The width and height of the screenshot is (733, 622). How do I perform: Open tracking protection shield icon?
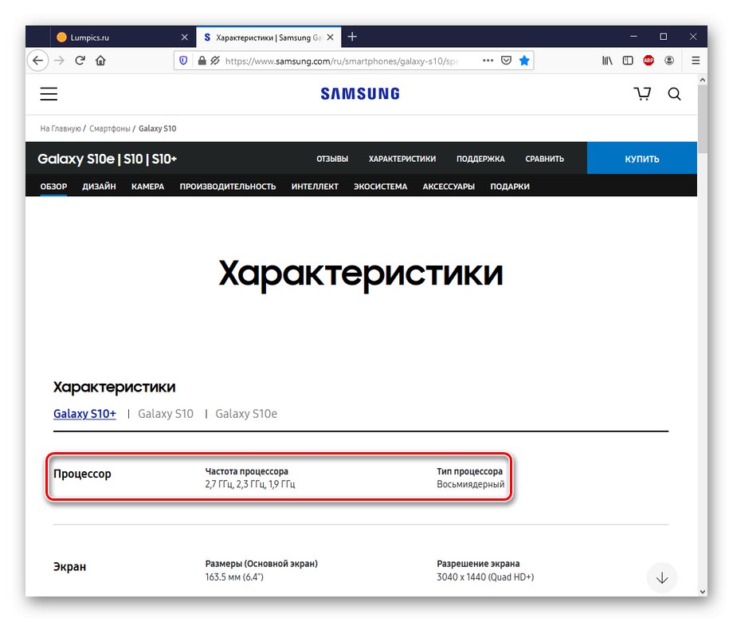tap(183, 61)
